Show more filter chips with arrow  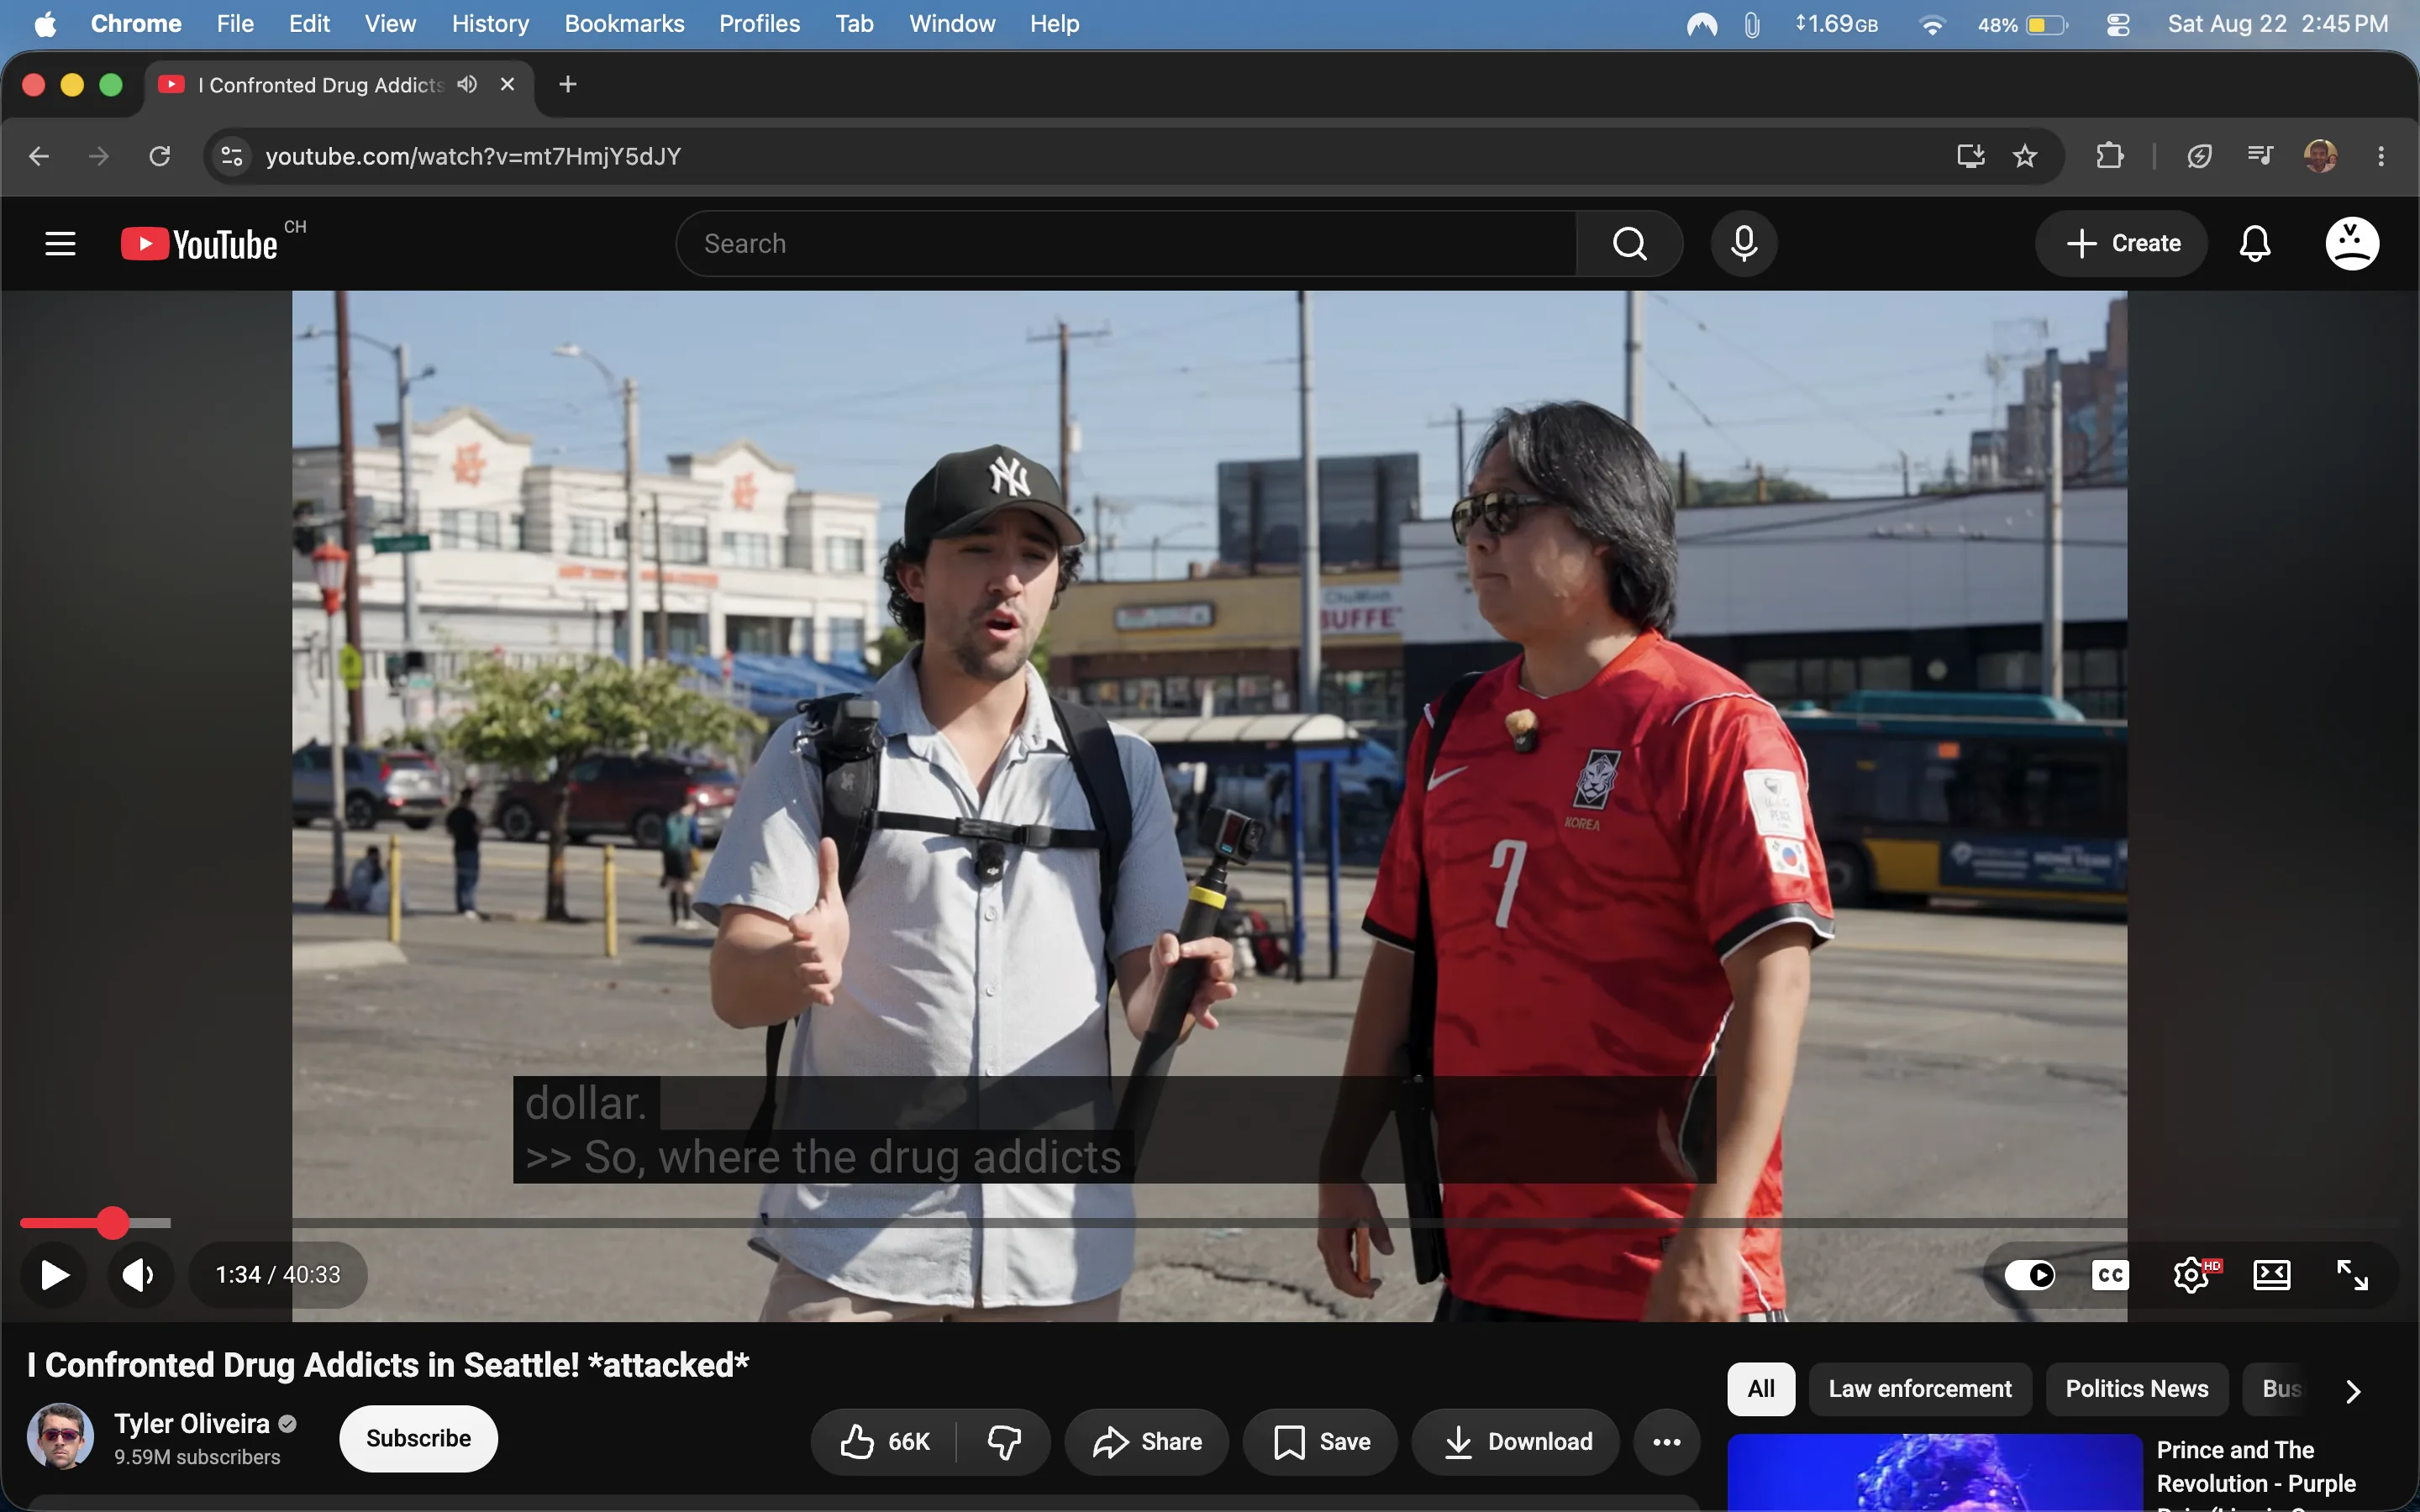[2353, 1390]
